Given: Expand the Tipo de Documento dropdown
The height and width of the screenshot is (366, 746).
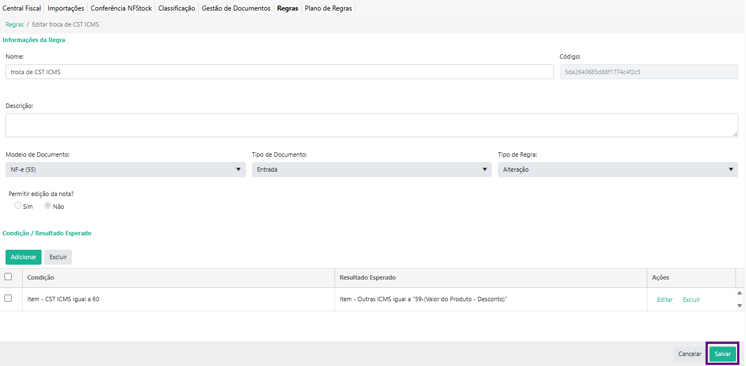Looking at the screenshot, I should 371,169.
